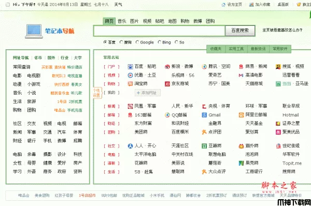
Task: Click the home icon beside 设为主页
Action: coord(223,5)
